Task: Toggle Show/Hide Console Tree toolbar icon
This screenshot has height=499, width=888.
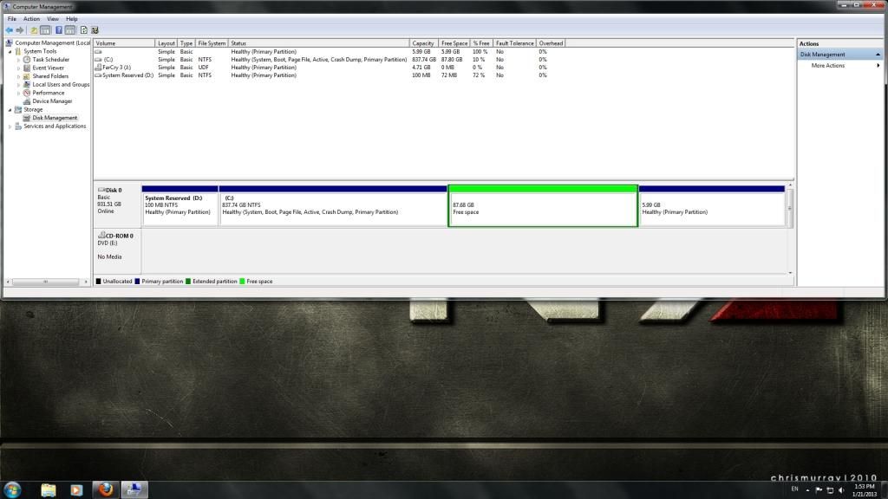Action: [x=45, y=30]
